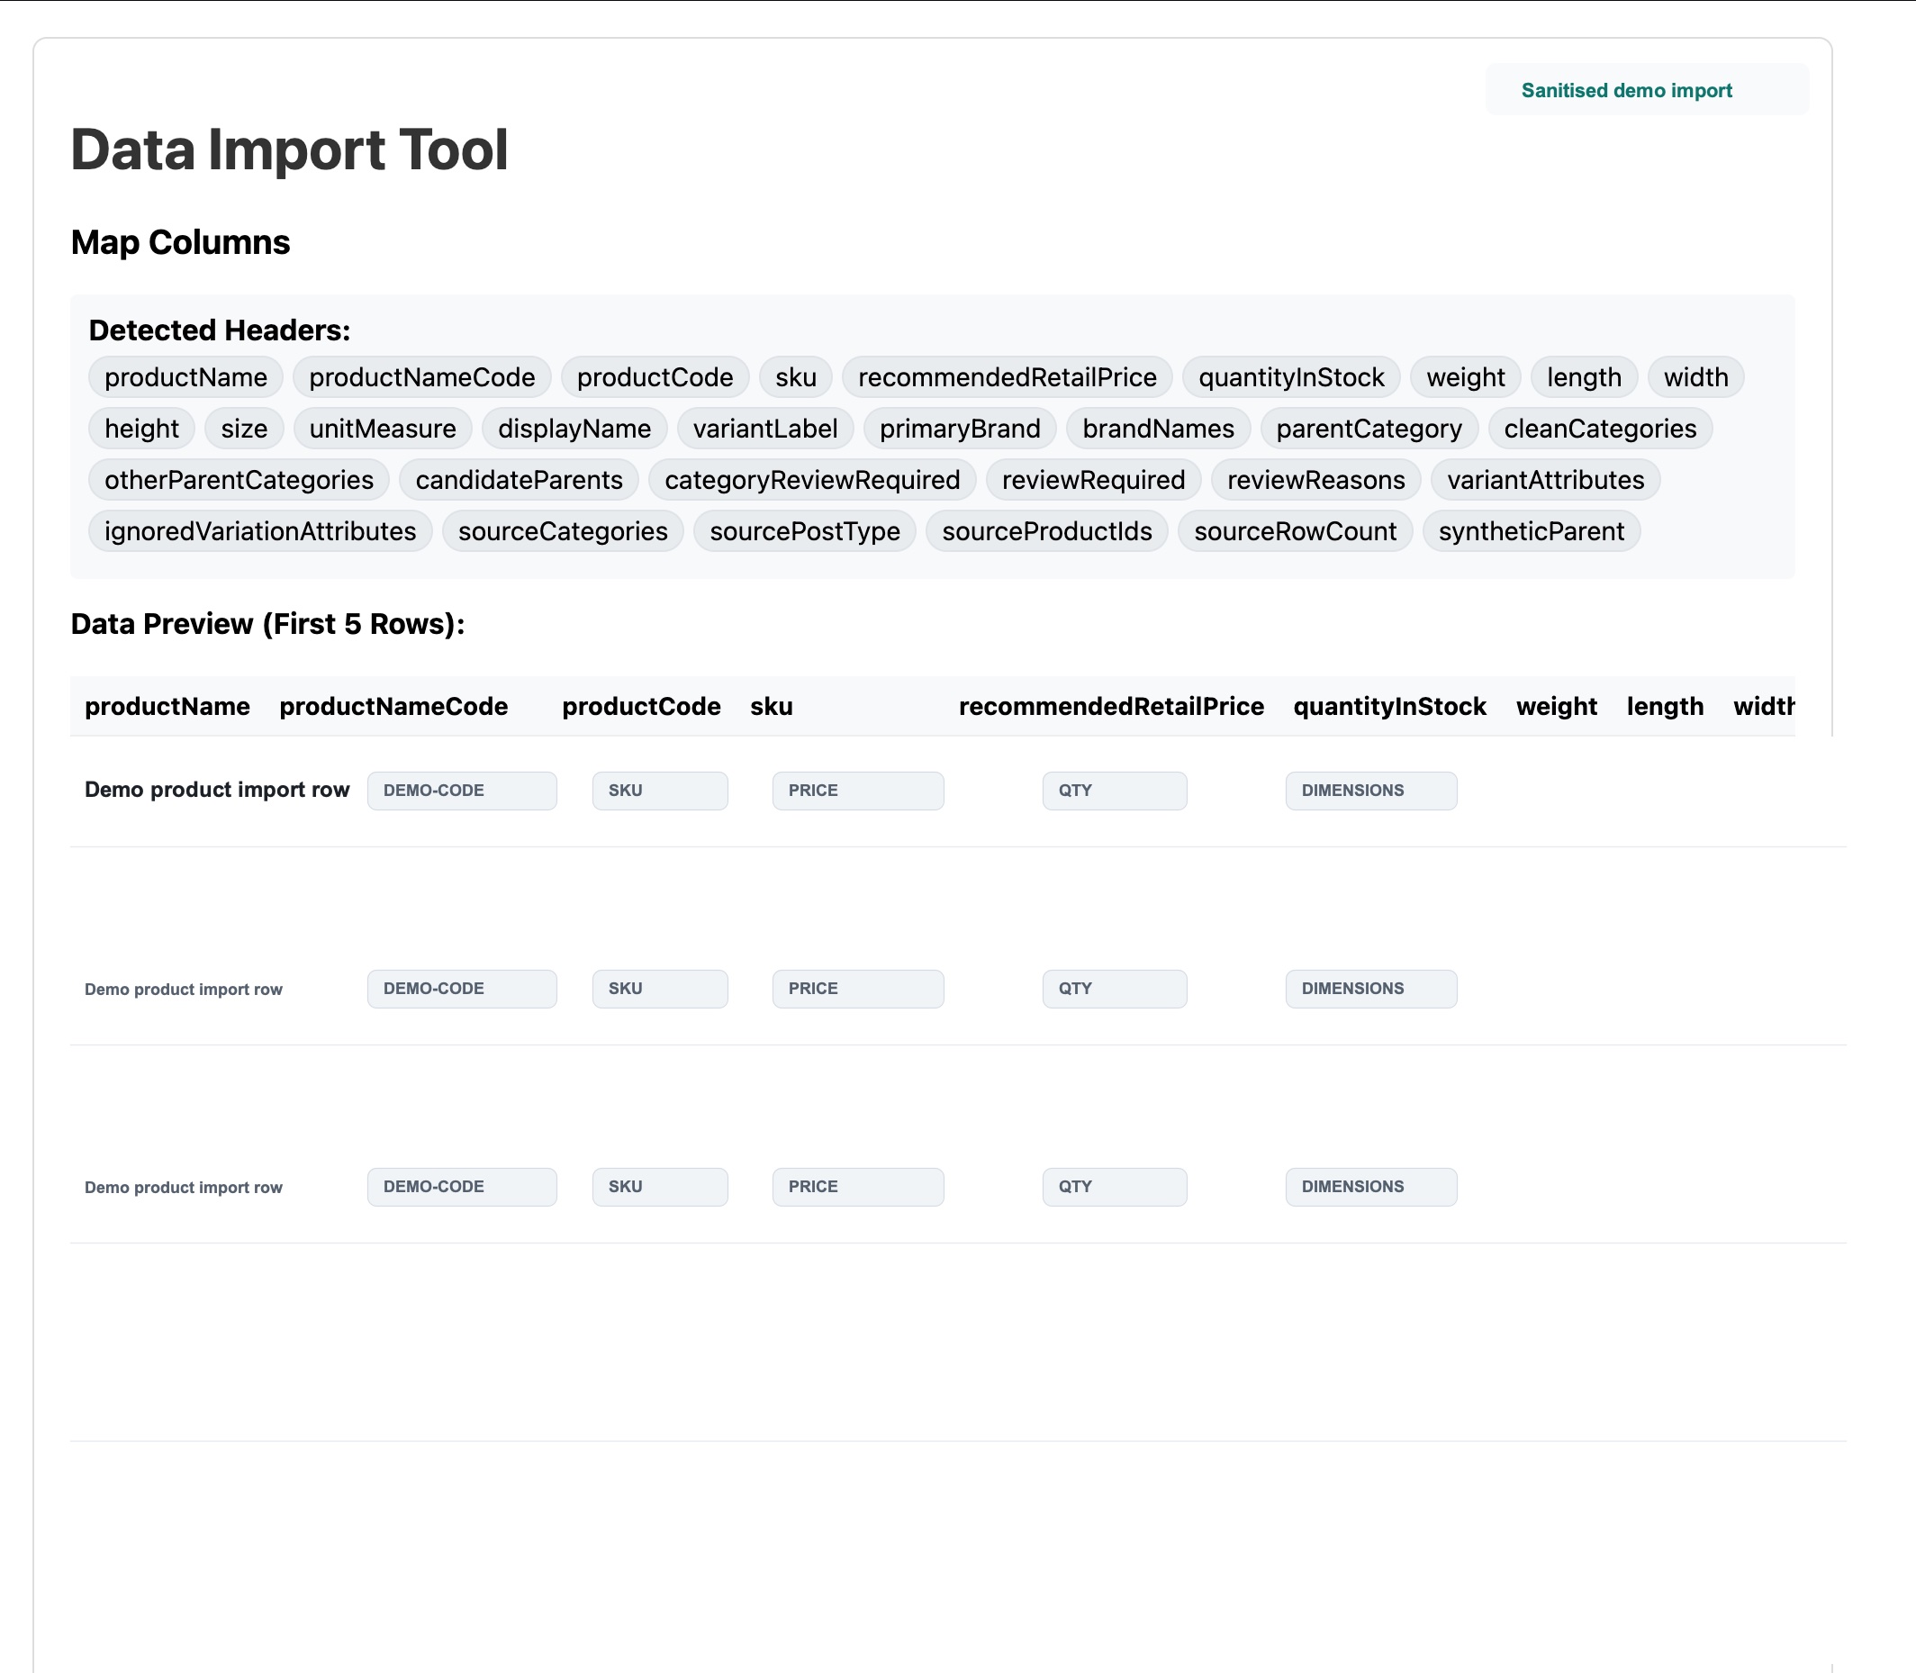This screenshot has width=1916, height=1673.
Task: Click the weight header chip
Action: point(1466,377)
